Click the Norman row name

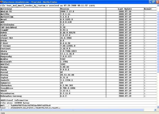(4, 67)
